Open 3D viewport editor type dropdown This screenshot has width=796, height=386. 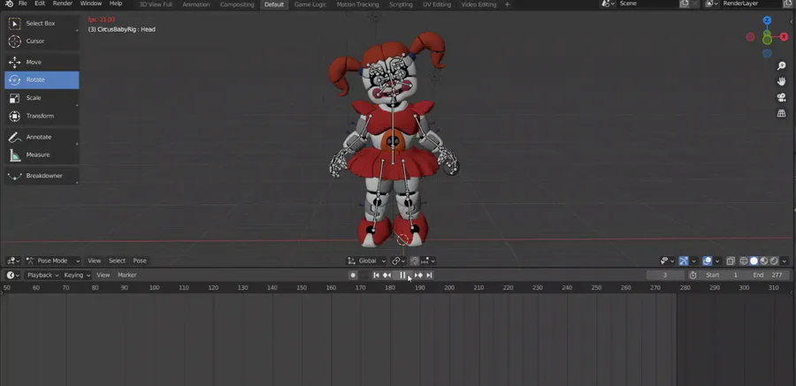coord(13,261)
